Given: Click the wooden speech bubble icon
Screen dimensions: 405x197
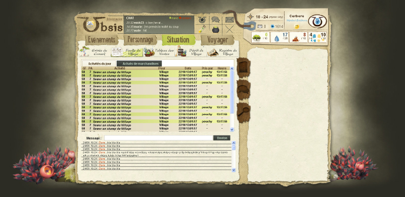Looking at the screenshot, I should click(x=244, y=89).
